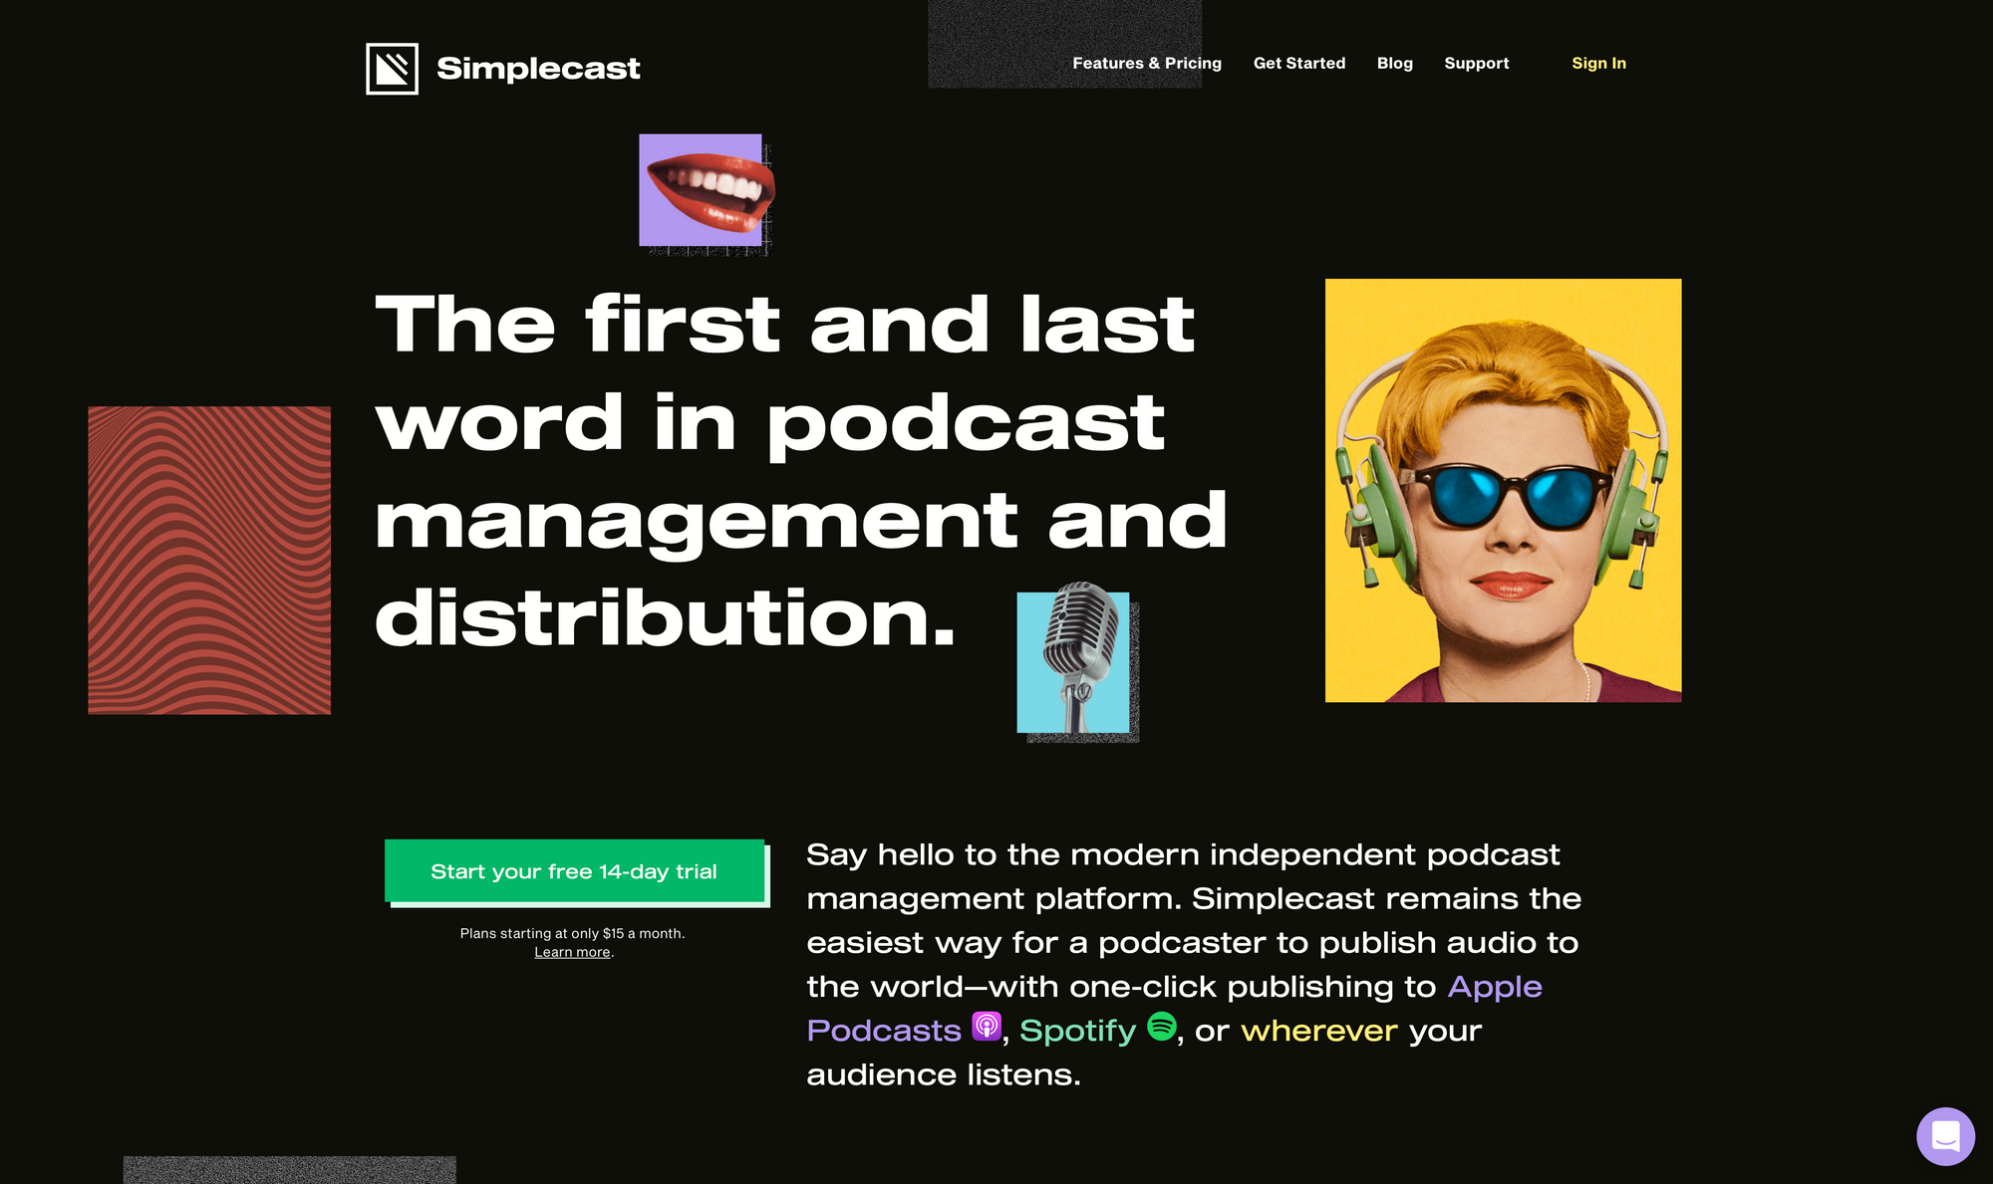Image resolution: width=1993 pixels, height=1184 pixels.
Task: Click the Sign In link
Action: [1596, 62]
